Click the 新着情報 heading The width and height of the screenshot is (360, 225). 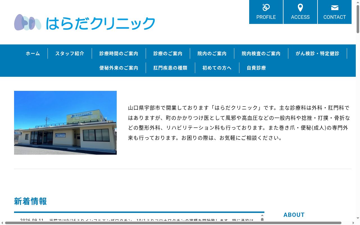[x=30, y=201]
